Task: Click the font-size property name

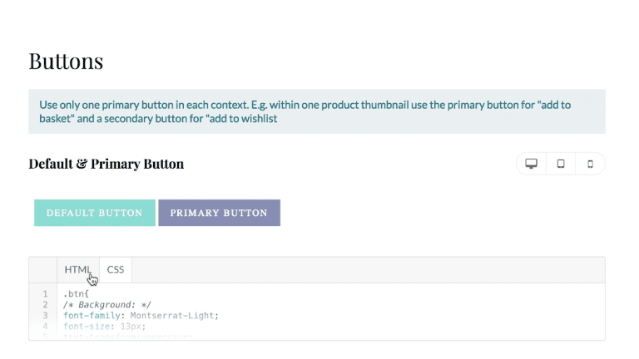Action: click(87, 327)
